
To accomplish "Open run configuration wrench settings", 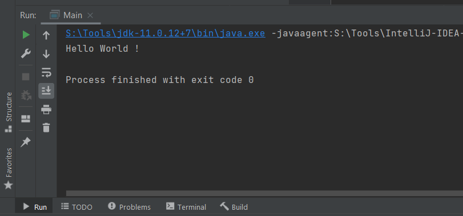I will [x=26, y=54].
